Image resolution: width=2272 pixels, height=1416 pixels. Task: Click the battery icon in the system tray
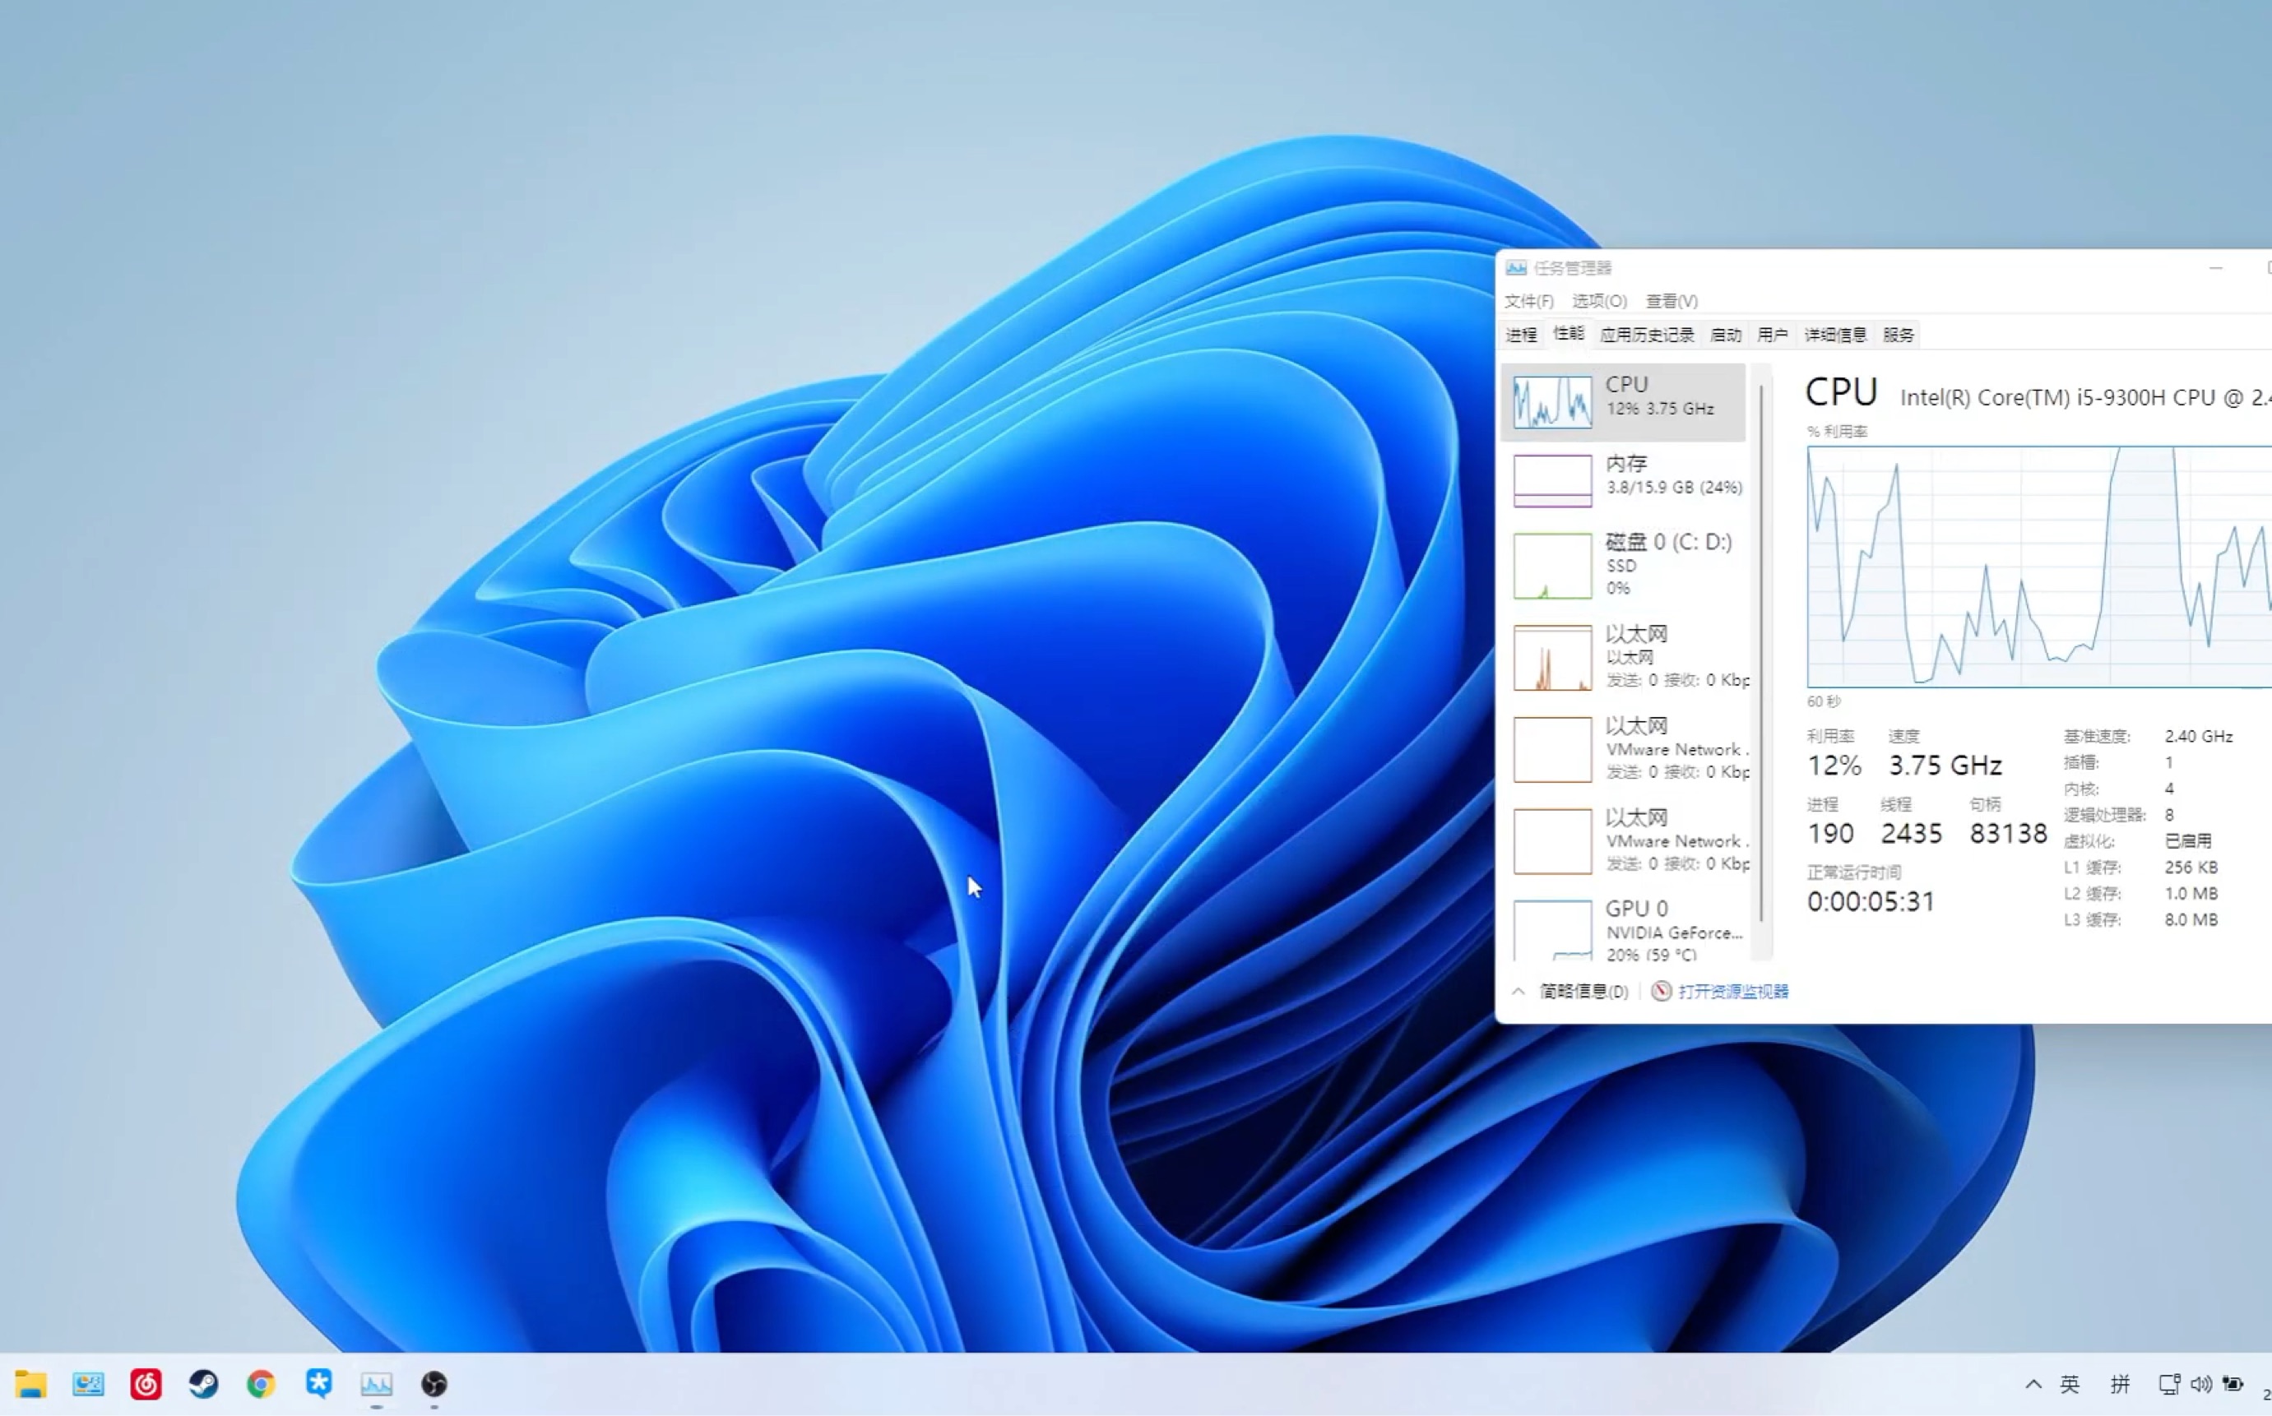[2233, 1384]
